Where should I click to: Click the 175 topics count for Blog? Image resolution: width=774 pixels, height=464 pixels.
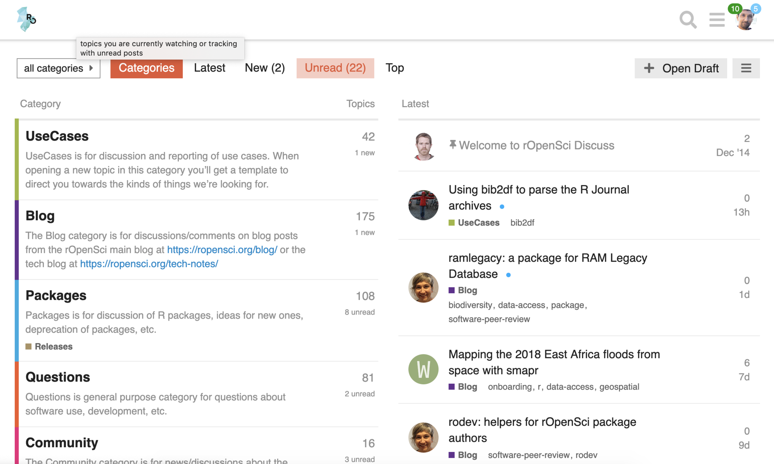[x=365, y=217]
